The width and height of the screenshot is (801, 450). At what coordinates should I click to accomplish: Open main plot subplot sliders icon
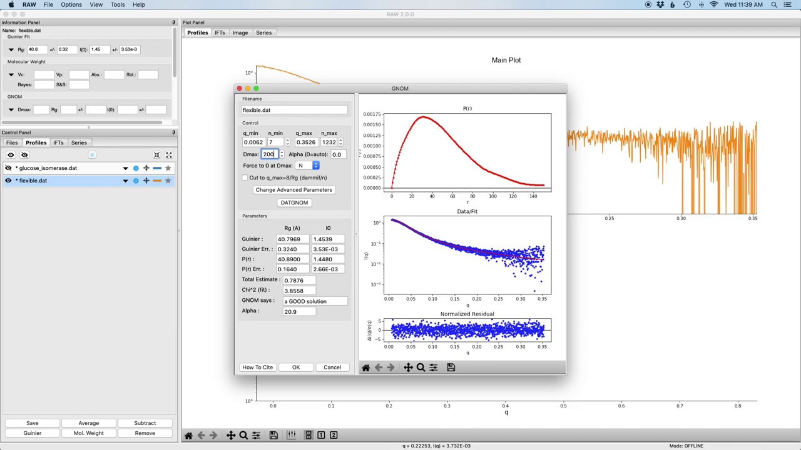pyautogui.click(x=256, y=435)
